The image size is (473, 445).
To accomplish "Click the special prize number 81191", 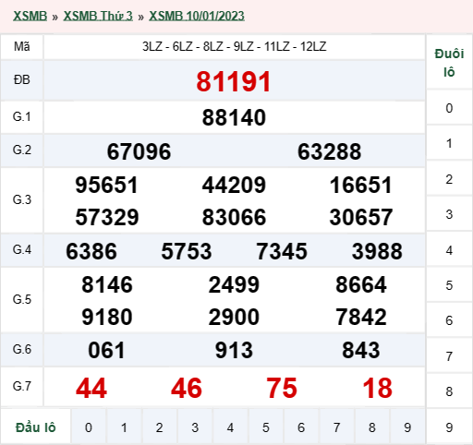I will pyautogui.click(x=234, y=81).
